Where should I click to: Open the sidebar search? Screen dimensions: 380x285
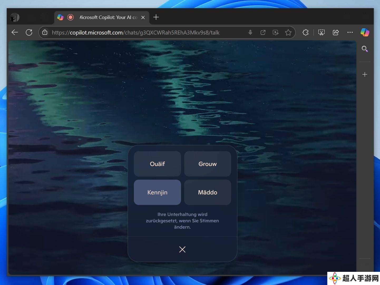(x=365, y=49)
